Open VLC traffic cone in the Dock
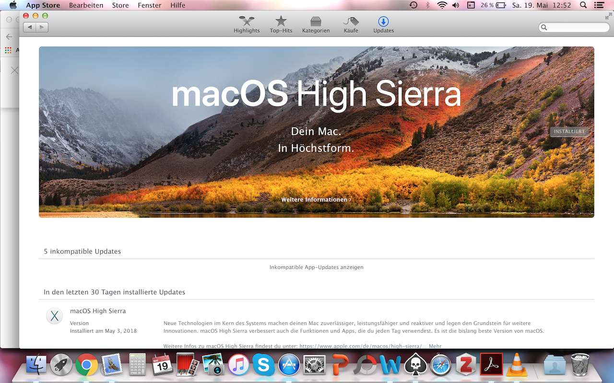This screenshot has width=614, height=383. point(516,365)
